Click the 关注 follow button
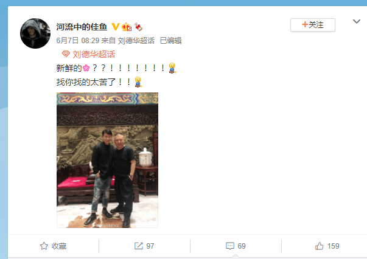Image resolution: width=367 pixels, height=259 pixels. point(313,25)
